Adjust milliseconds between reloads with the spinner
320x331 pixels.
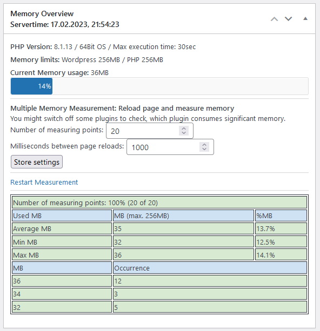coord(204,147)
